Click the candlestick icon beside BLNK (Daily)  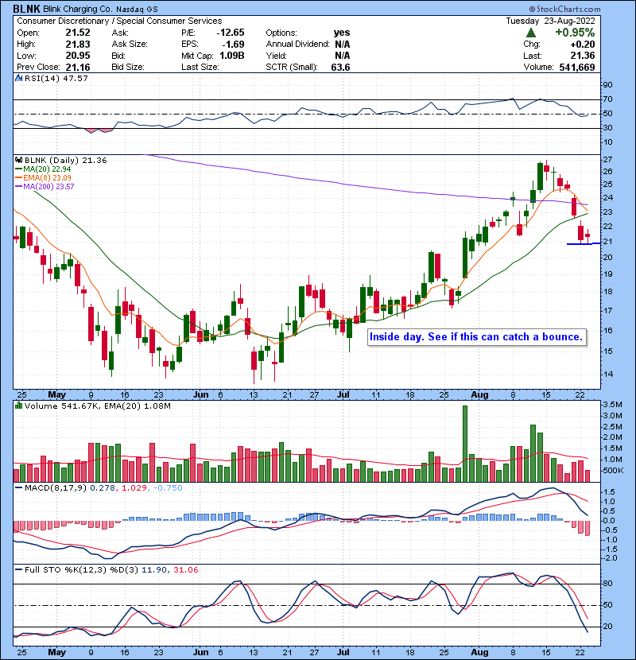point(18,160)
